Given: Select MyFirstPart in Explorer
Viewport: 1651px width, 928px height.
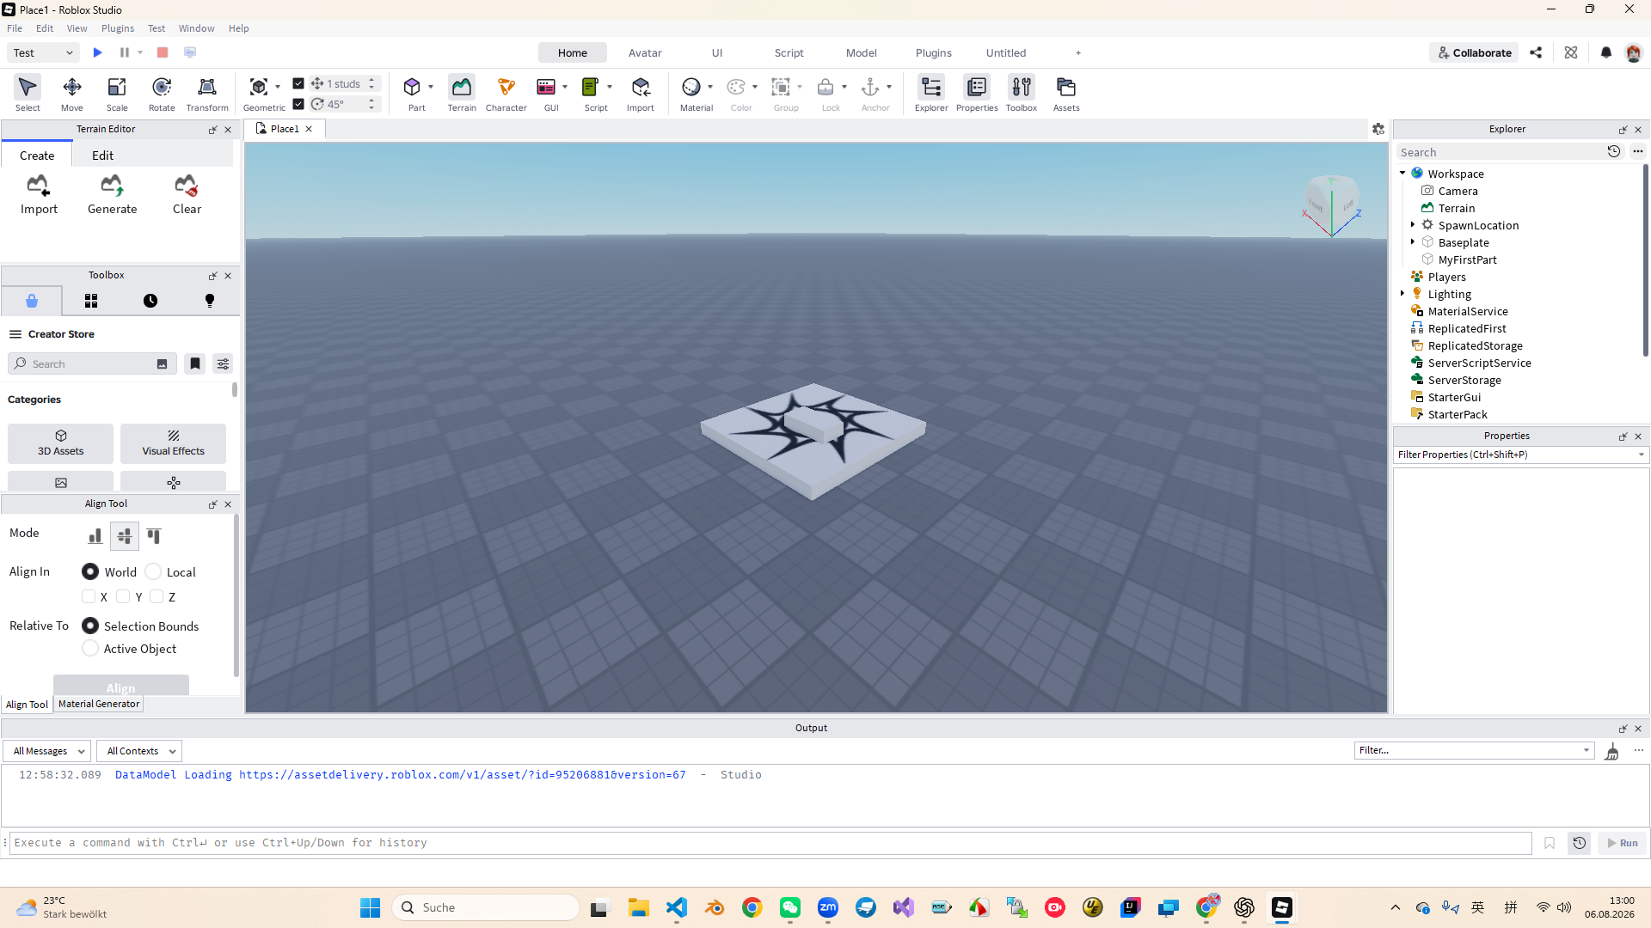Looking at the screenshot, I should tap(1467, 259).
